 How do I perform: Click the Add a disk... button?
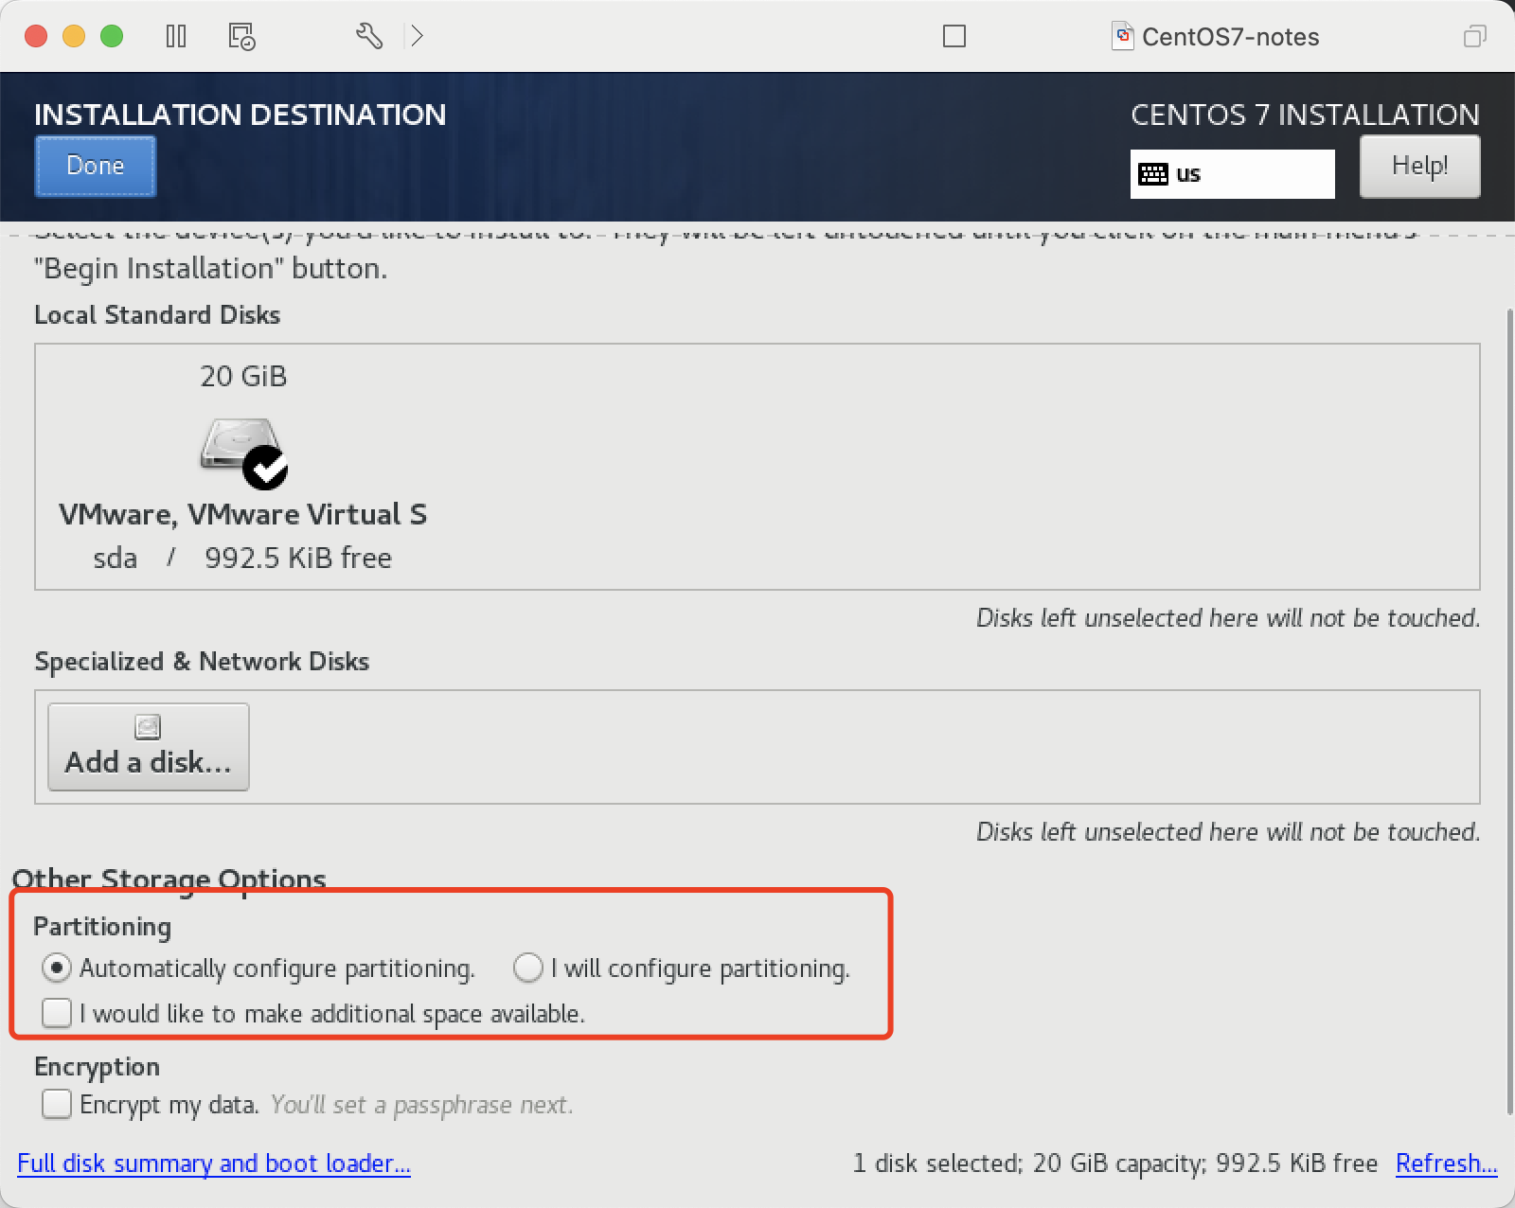click(x=149, y=747)
